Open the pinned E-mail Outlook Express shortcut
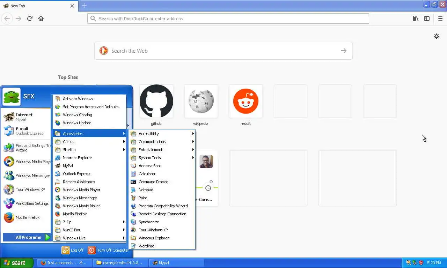Screen dimensions: 447x268 click(x=27, y=131)
